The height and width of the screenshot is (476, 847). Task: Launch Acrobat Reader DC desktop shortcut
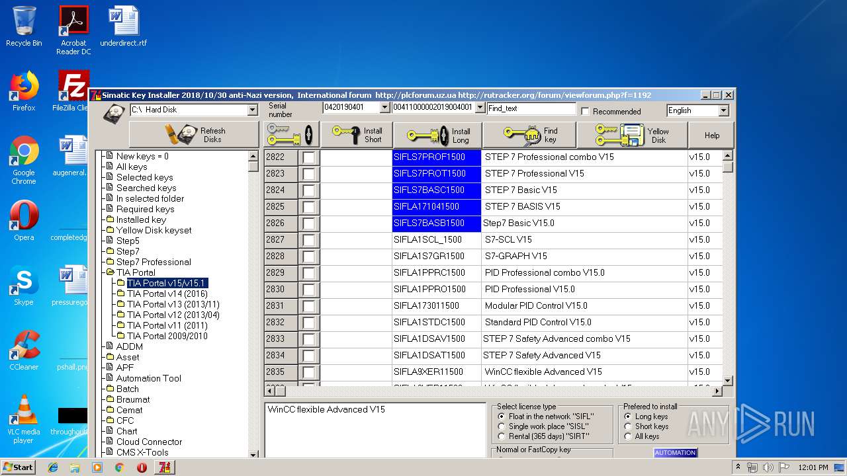point(73,30)
